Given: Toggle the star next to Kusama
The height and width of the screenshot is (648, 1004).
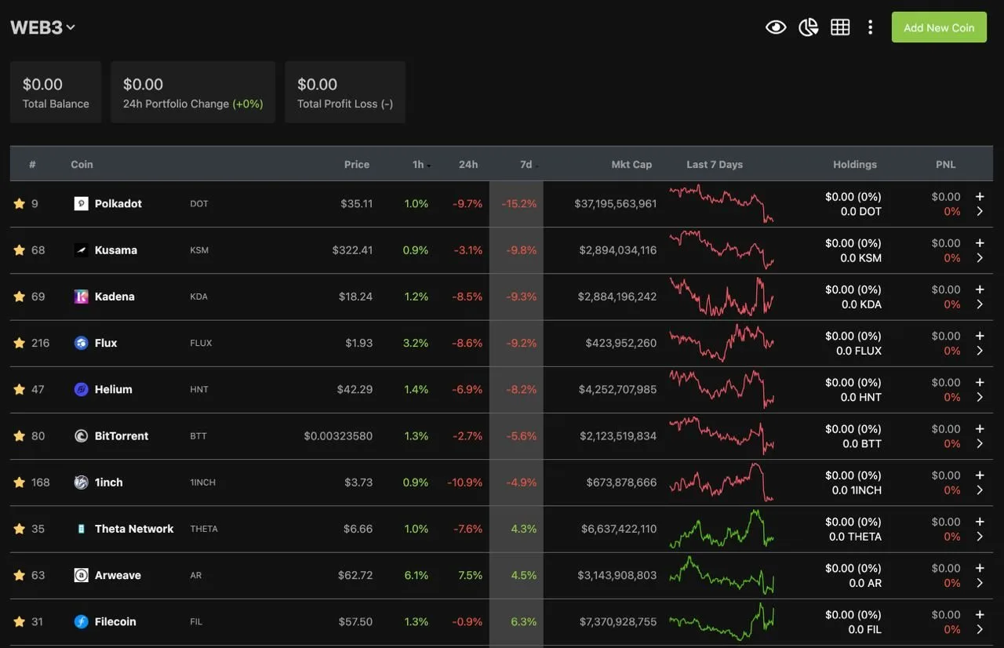Looking at the screenshot, I should point(20,250).
